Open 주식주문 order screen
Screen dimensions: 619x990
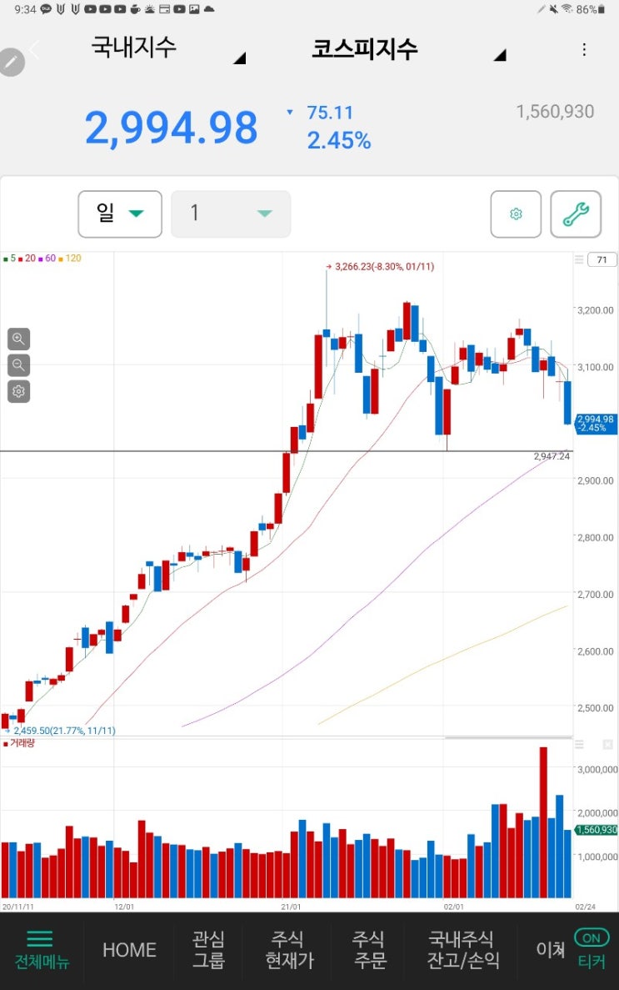coord(369,950)
